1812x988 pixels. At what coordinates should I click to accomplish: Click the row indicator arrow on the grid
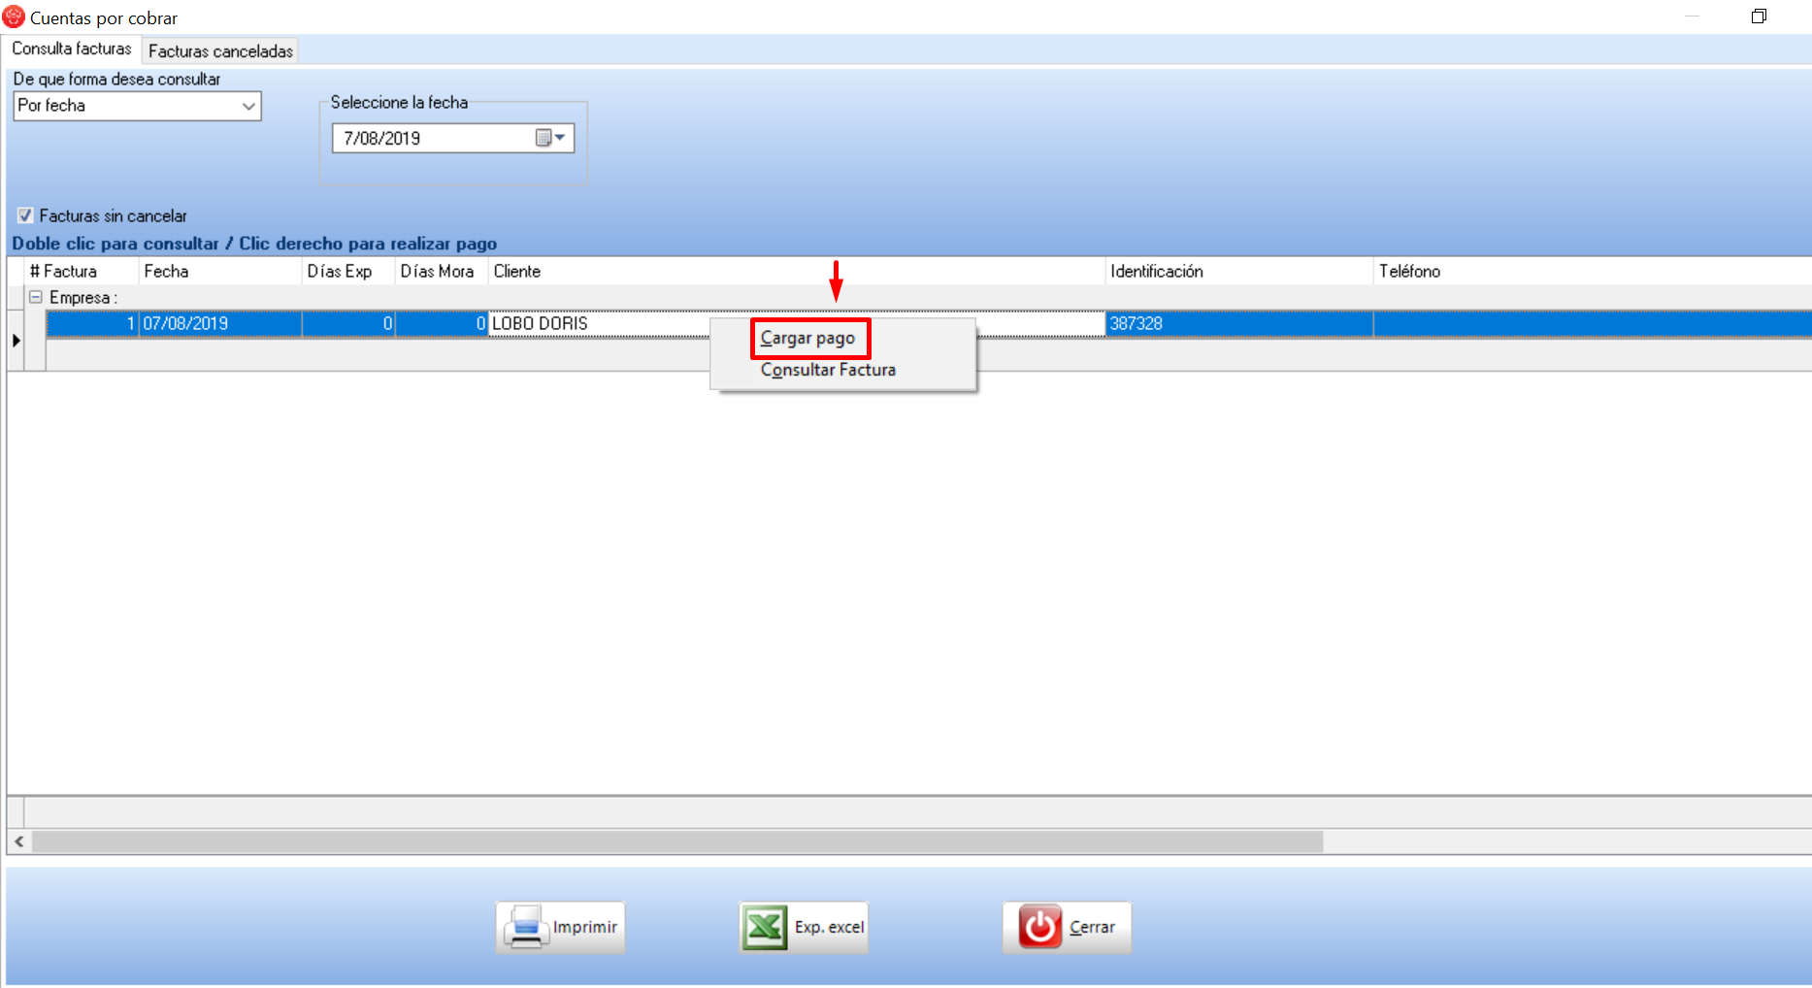pos(16,340)
